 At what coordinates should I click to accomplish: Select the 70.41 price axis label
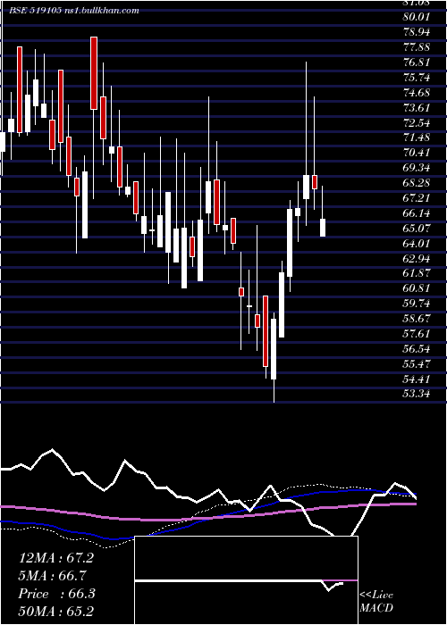(416, 153)
